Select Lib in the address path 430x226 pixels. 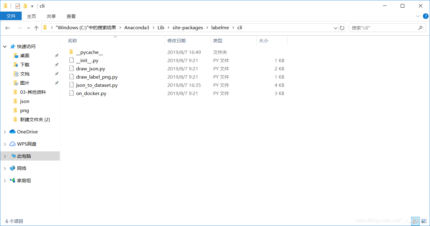pyautogui.click(x=161, y=27)
